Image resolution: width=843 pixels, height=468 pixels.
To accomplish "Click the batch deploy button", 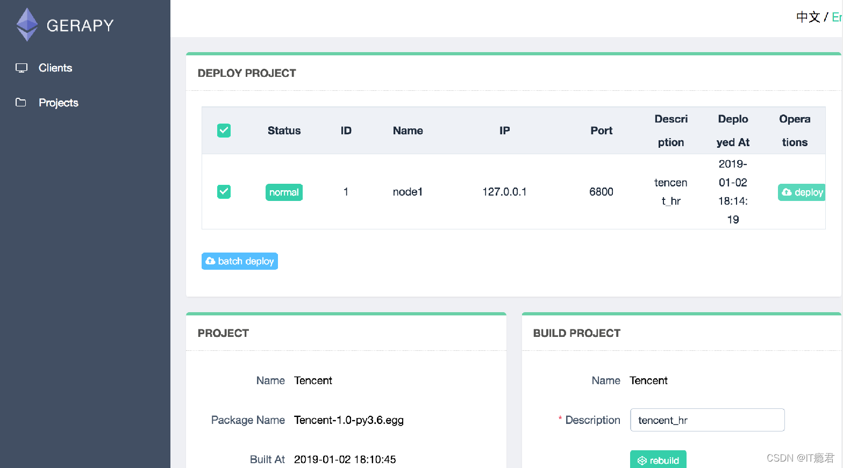I will [x=240, y=261].
